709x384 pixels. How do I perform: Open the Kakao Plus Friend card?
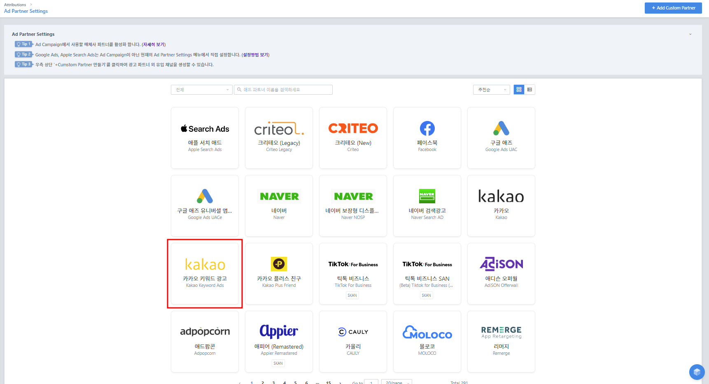tap(279, 274)
